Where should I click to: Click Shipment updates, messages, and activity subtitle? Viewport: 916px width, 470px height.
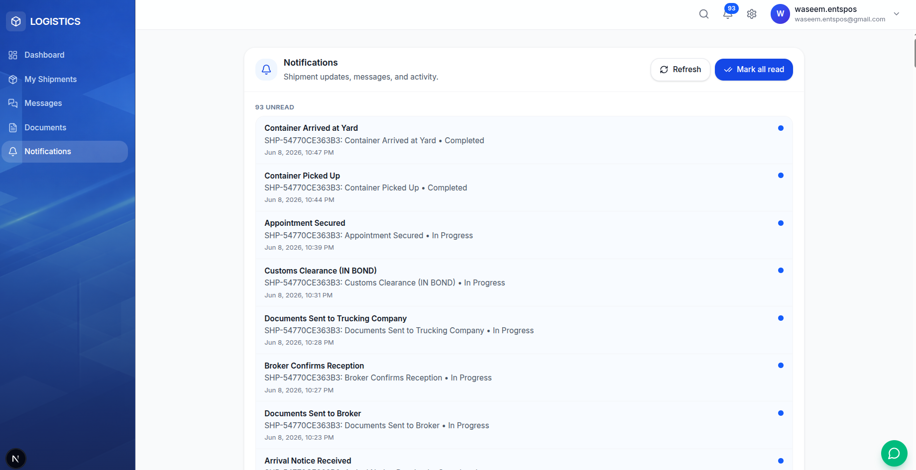[x=361, y=77]
